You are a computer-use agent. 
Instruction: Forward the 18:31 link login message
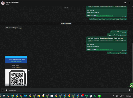pyautogui.click(x=85, y=10)
